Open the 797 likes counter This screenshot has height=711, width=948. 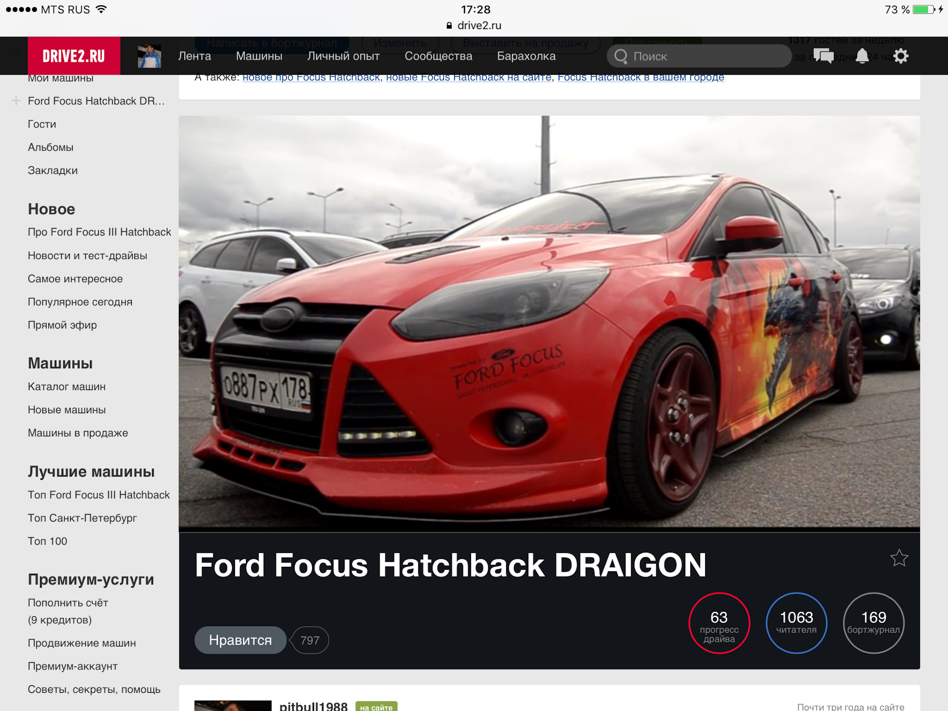pyautogui.click(x=310, y=640)
